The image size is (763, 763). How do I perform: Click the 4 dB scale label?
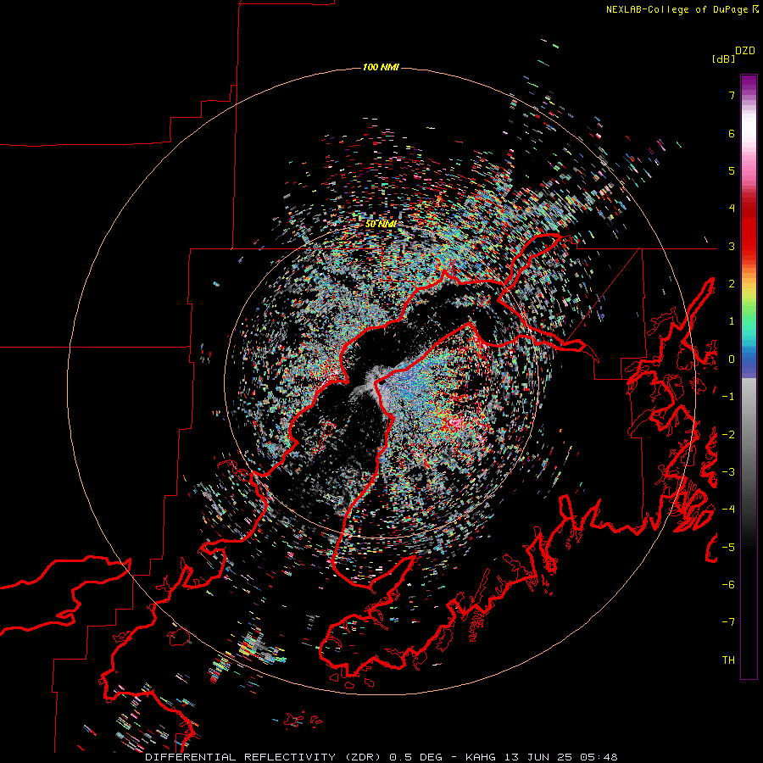click(732, 209)
